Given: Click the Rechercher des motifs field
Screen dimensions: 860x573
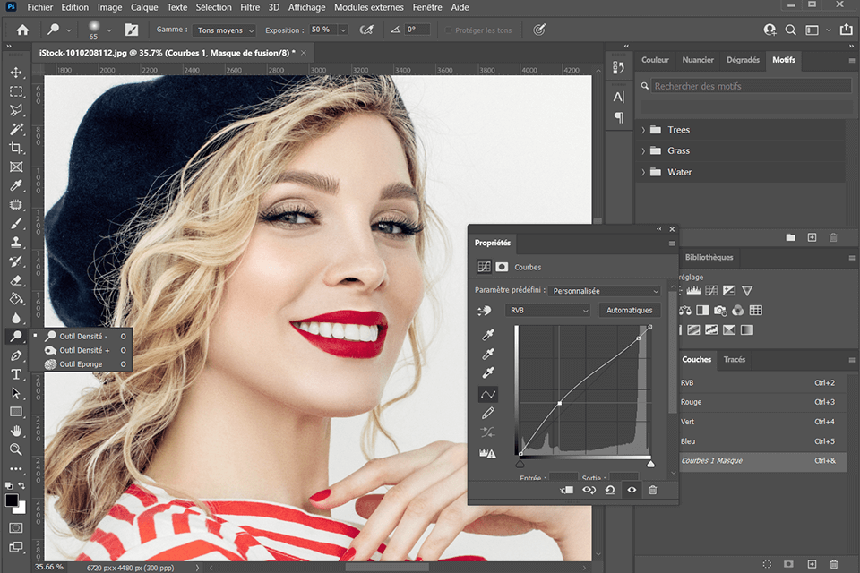Looking at the screenshot, I should click(752, 86).
